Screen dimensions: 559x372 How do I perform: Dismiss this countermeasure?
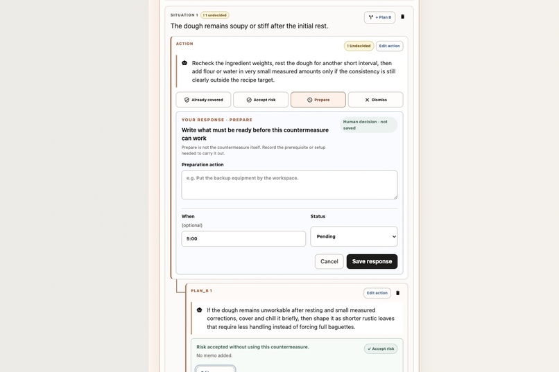coord(375,100)
